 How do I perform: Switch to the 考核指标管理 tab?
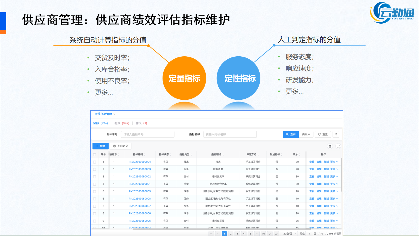coord(103,114)
